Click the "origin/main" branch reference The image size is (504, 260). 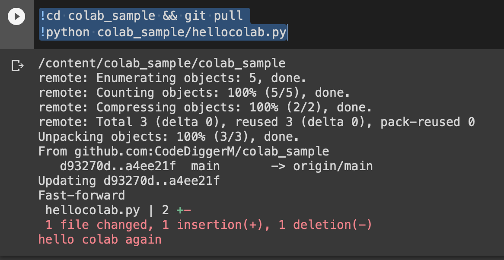[x=332, y=166]
